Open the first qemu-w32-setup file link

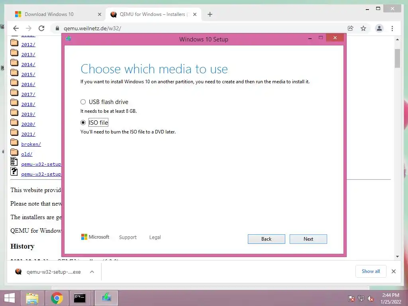point(41,164)
